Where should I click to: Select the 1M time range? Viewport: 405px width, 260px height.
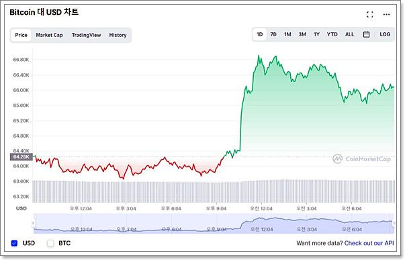[287, 34]
